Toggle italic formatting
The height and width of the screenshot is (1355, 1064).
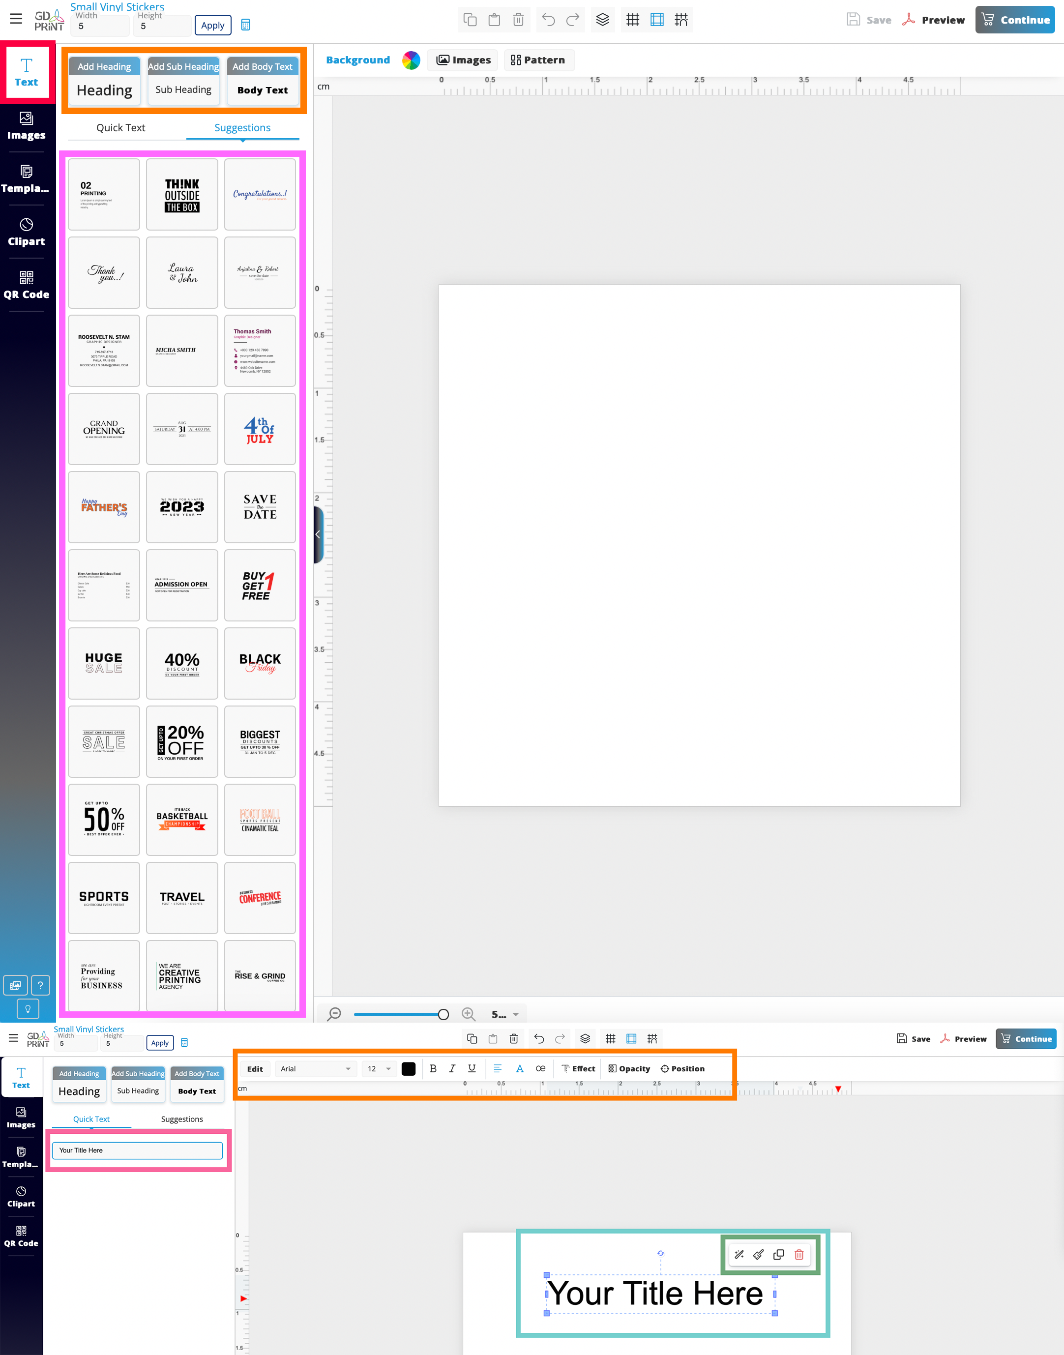[x=452, y=1068]
